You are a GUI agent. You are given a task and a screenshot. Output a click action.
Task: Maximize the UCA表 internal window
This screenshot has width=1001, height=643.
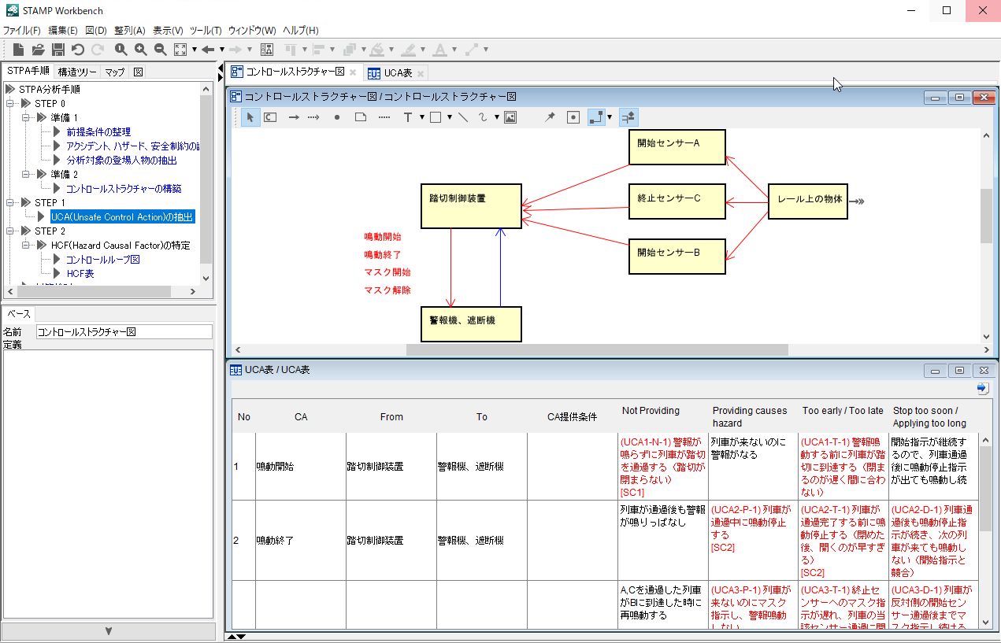click(x=959, y=371)
